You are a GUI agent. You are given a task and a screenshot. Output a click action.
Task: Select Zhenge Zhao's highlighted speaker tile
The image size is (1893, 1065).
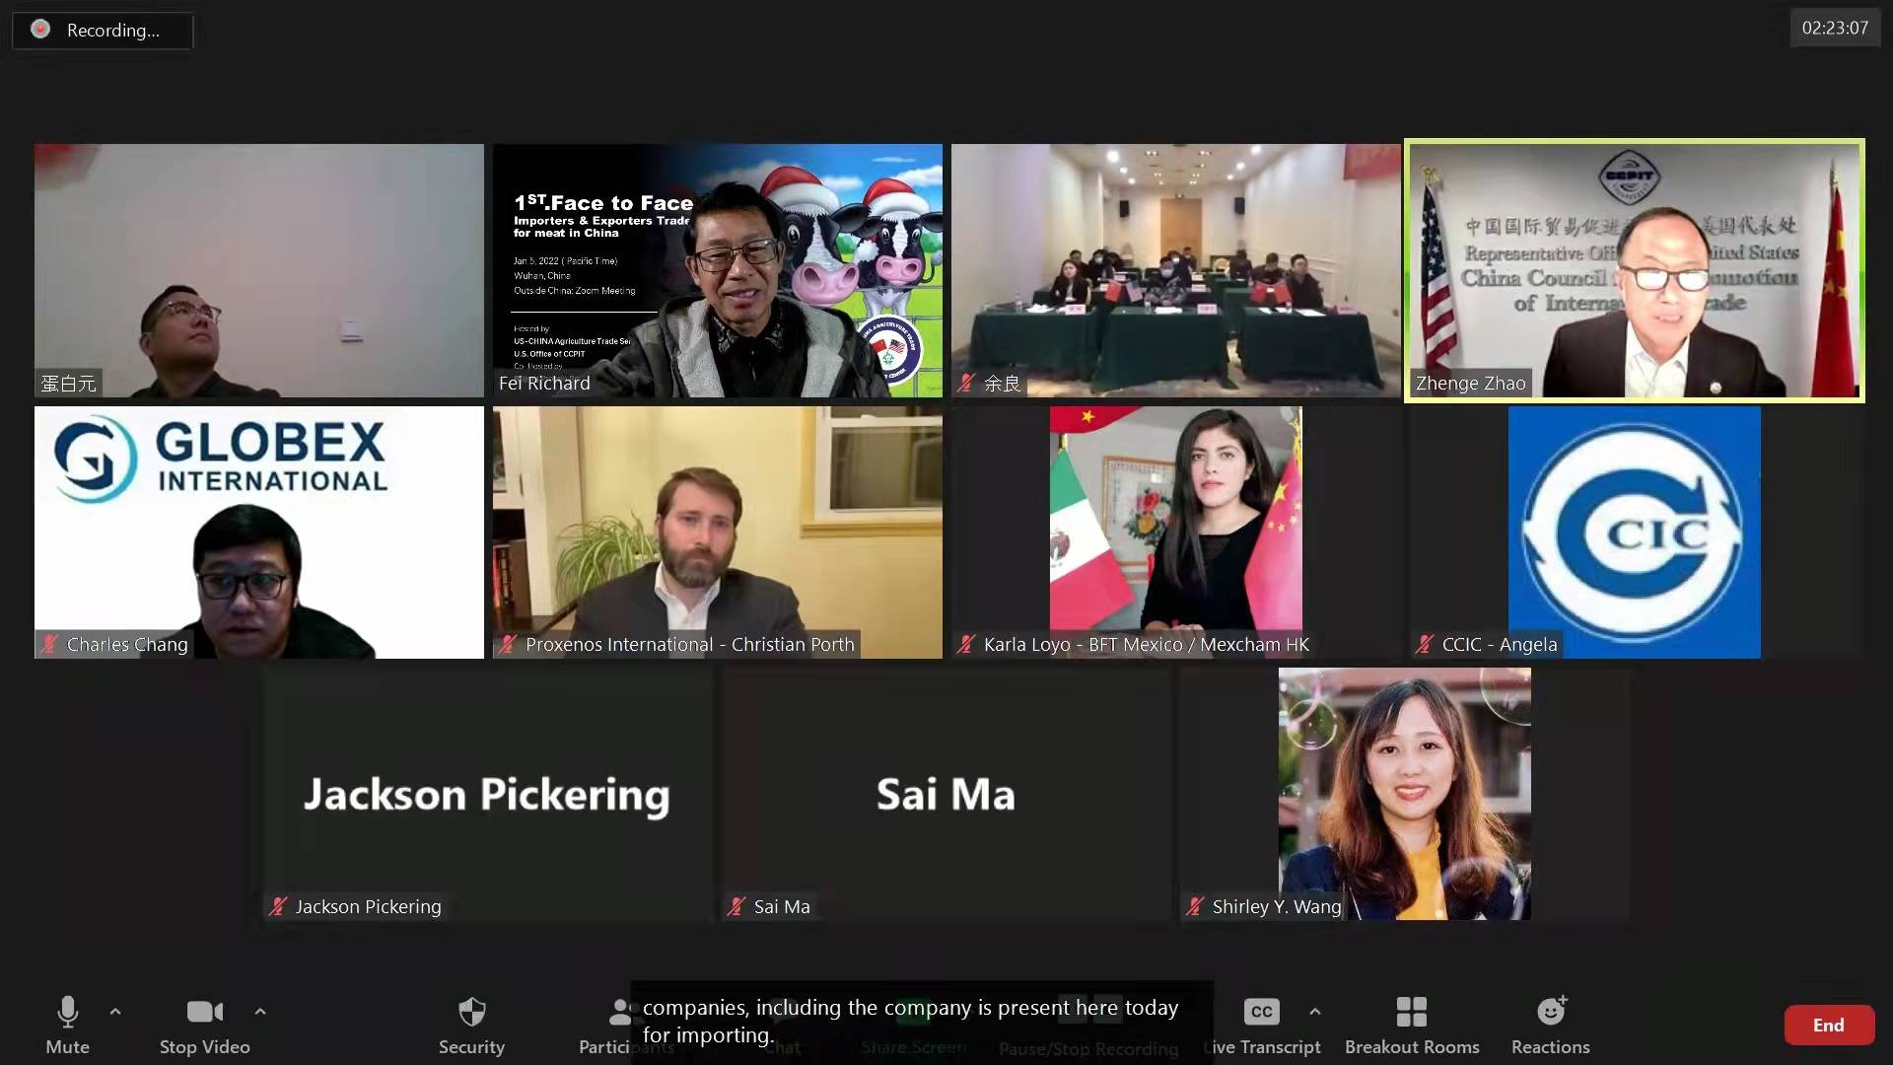tap(1634, 270)
